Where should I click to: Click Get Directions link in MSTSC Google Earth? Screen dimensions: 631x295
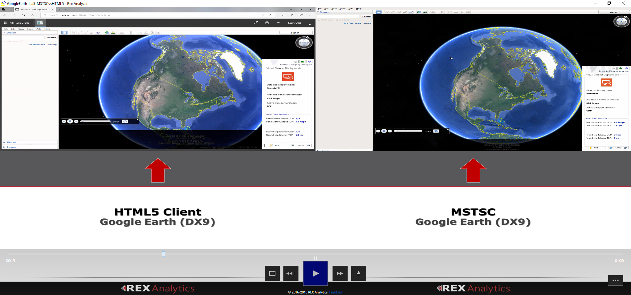click(x=352, y=23)
